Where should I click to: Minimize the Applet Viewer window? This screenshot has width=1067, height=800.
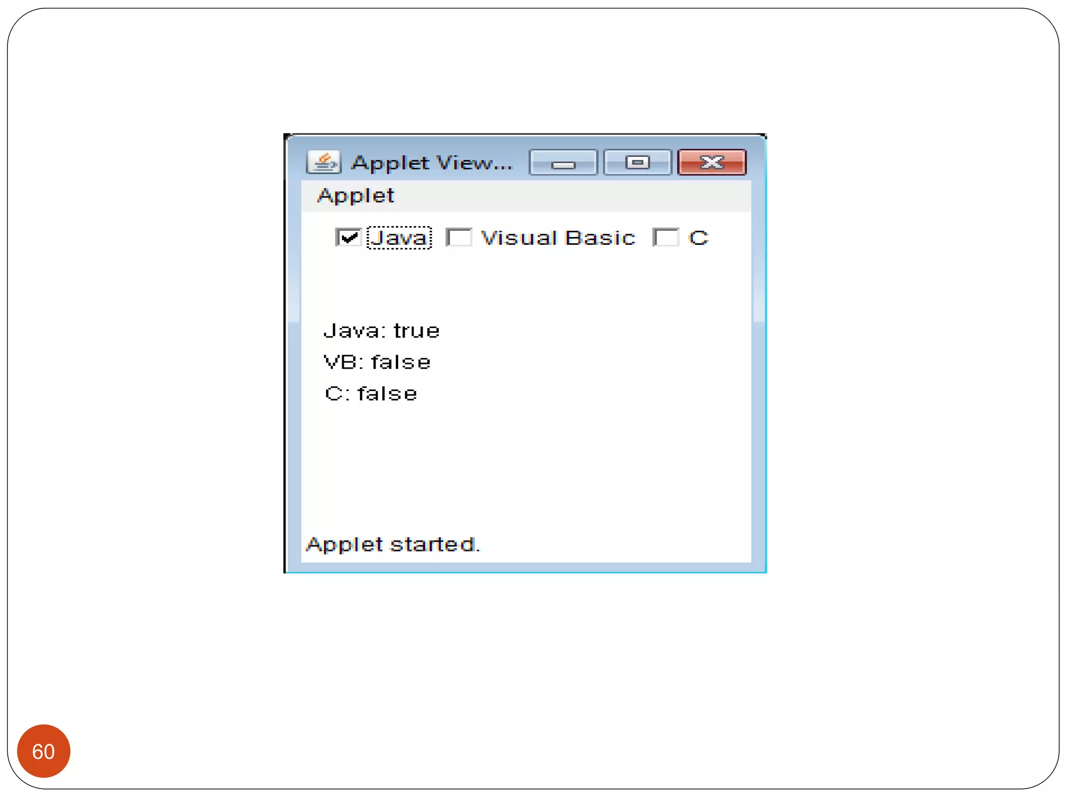[563, 163]
